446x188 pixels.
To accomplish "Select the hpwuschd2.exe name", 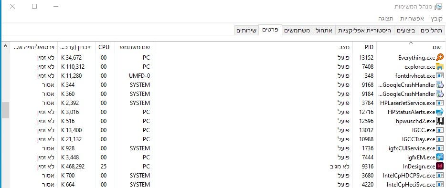I will pyautogui.click(x=415, y=121).
